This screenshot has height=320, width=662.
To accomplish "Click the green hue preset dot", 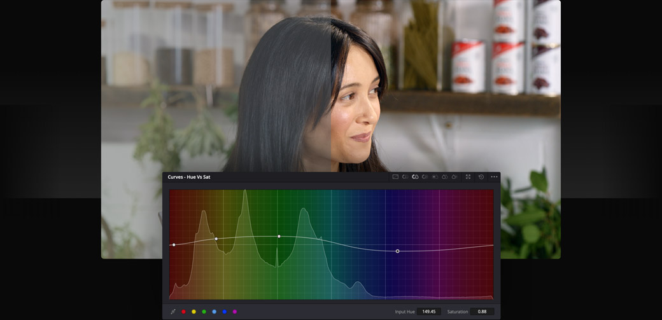I will tap(204, 312).
